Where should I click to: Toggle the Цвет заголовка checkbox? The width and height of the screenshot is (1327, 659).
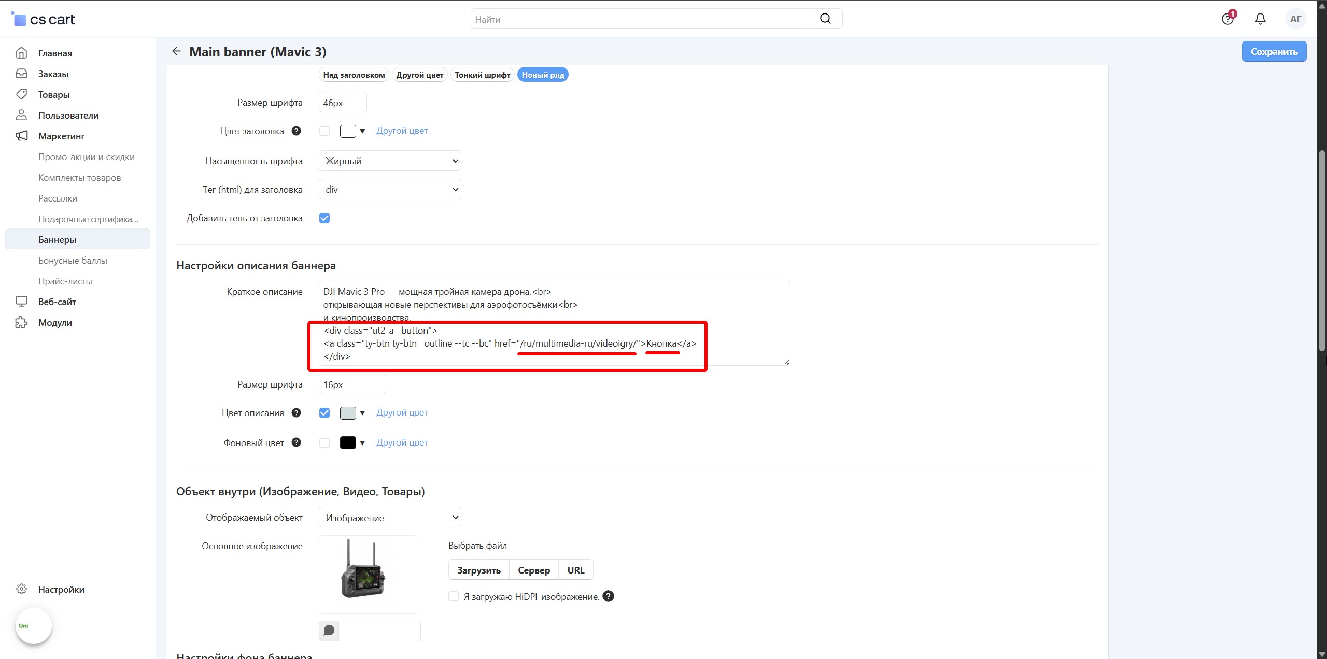tap(324, 131)
